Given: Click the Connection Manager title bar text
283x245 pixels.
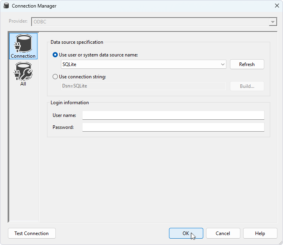Looking at the screenshot, I should [34, 6].
